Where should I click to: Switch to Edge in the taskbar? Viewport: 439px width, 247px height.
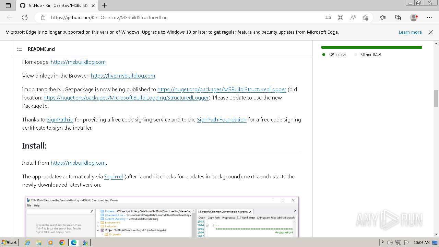point(73,243)
